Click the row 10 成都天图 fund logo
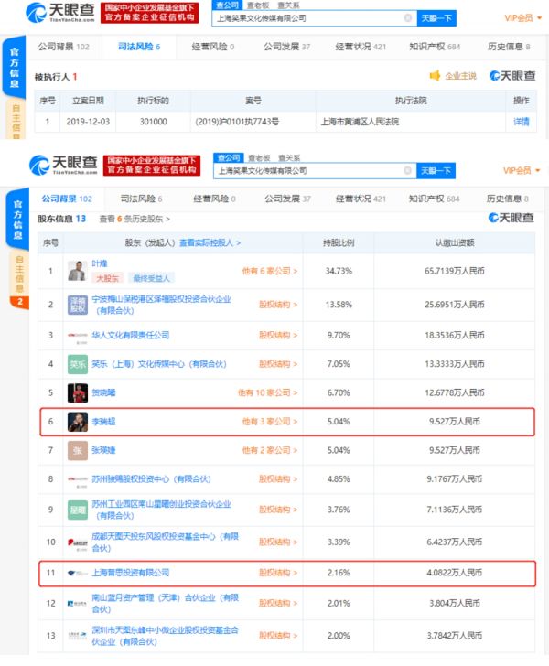Viewport: 549px width, 666px height. pos(78,542)
